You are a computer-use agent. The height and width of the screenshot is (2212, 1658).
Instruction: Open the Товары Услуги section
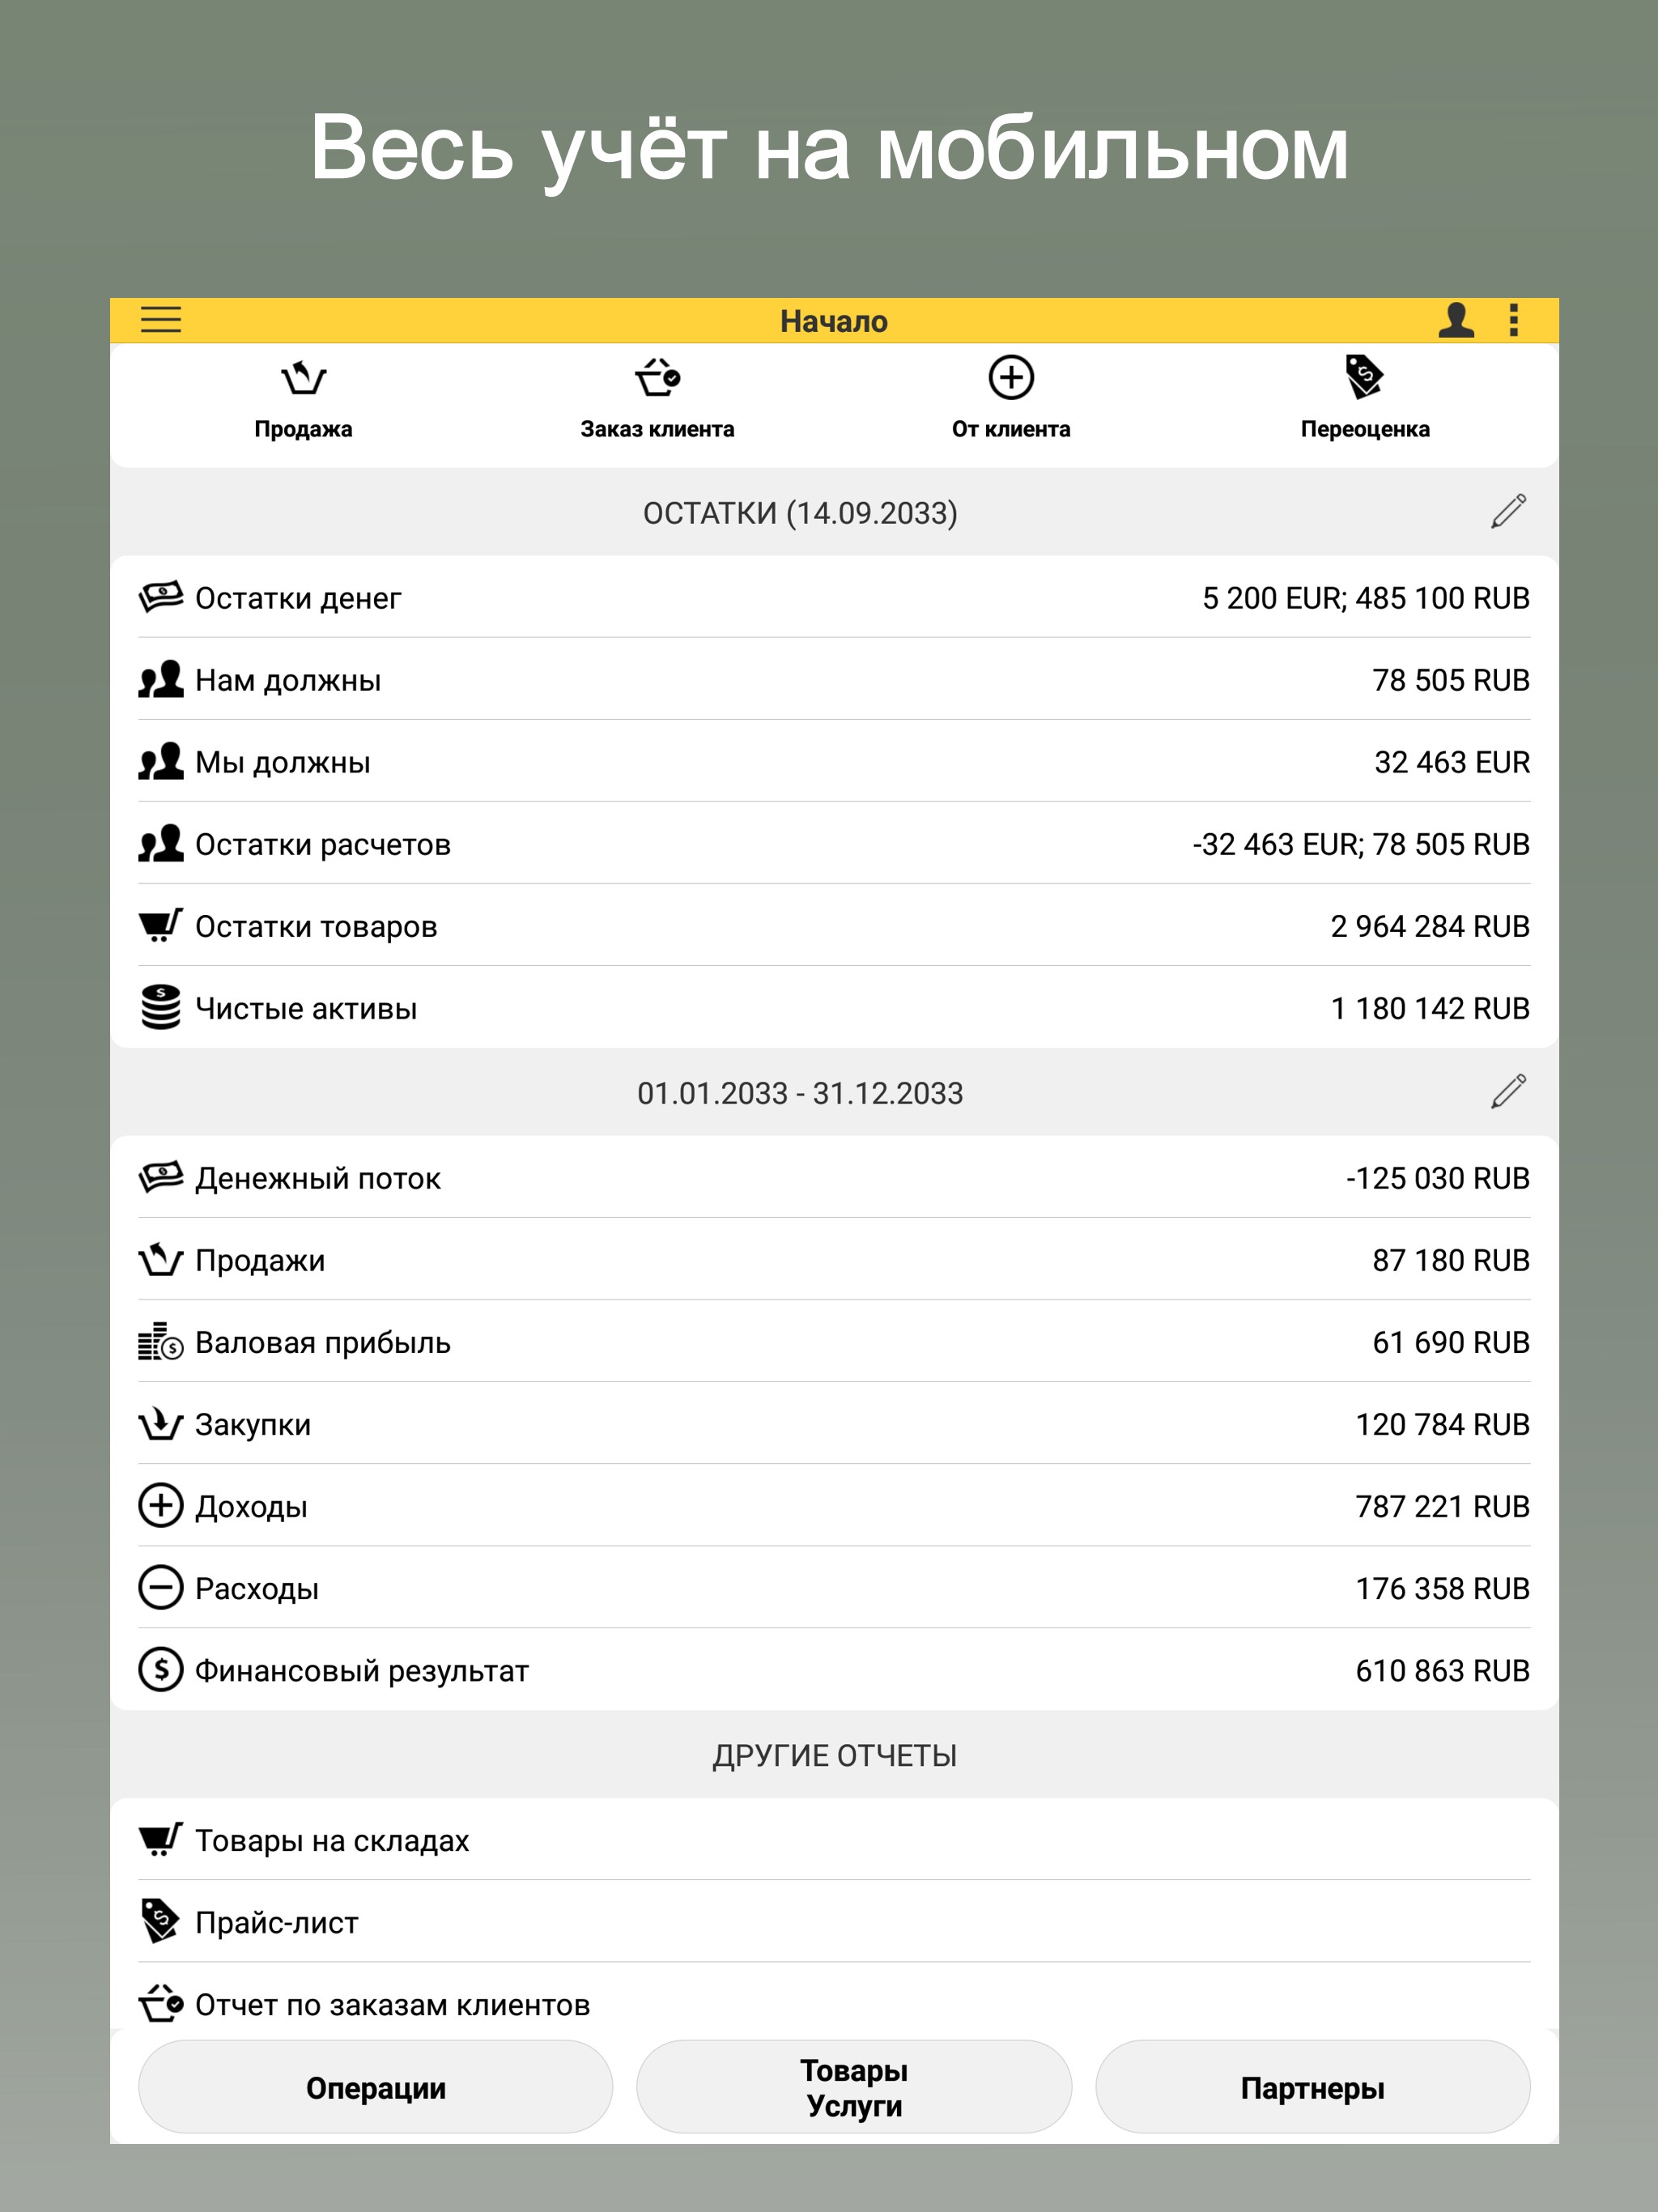[x=854, y=2088]
